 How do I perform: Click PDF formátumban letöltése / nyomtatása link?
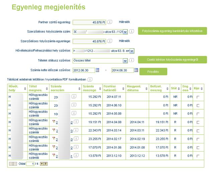pos(46,79)
